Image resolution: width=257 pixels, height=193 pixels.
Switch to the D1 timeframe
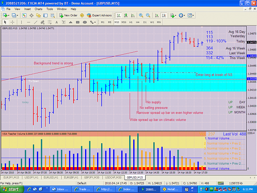tap(145, 22)
